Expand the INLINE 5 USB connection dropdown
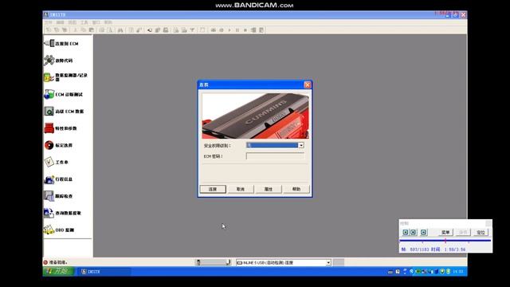 coord(328,262)
